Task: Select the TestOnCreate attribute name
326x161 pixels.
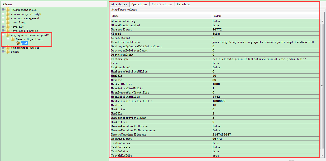Action: 121,147
